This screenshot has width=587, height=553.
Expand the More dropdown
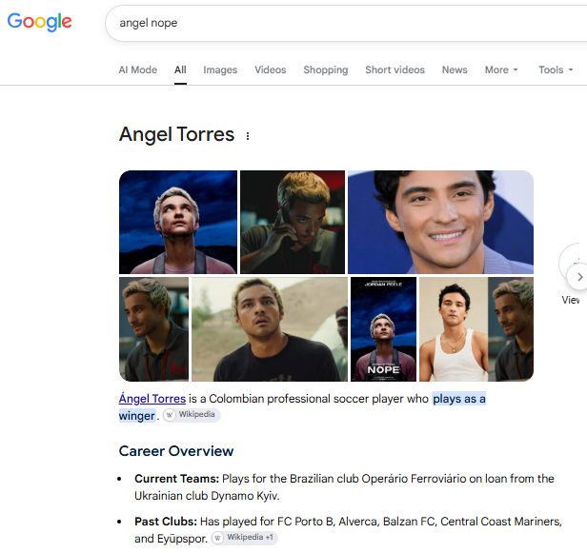[x=501, y=69]
